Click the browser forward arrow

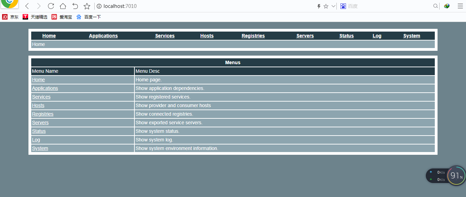39,6
